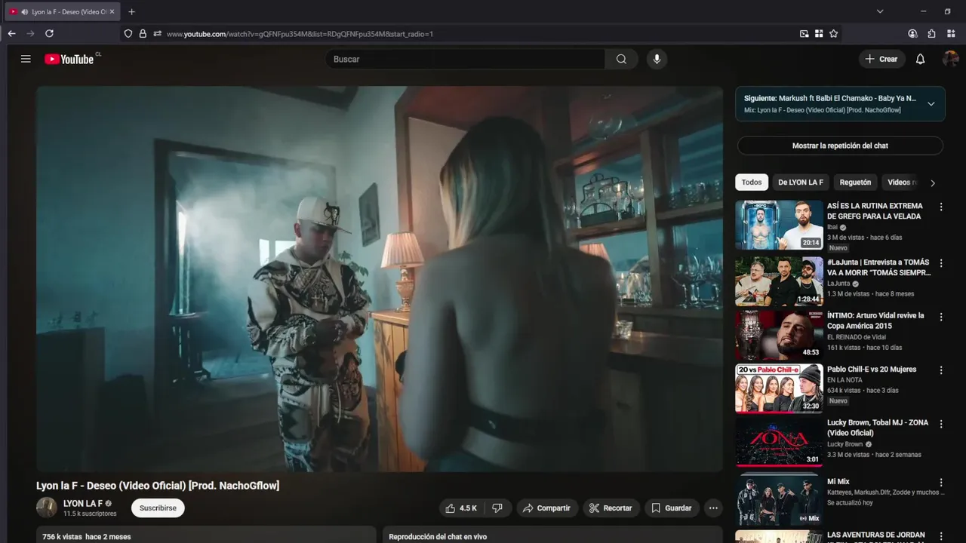This screenshot has width=966, height=543.
Task: Click the magnifier search button
Action: click(x=621, y=59)
